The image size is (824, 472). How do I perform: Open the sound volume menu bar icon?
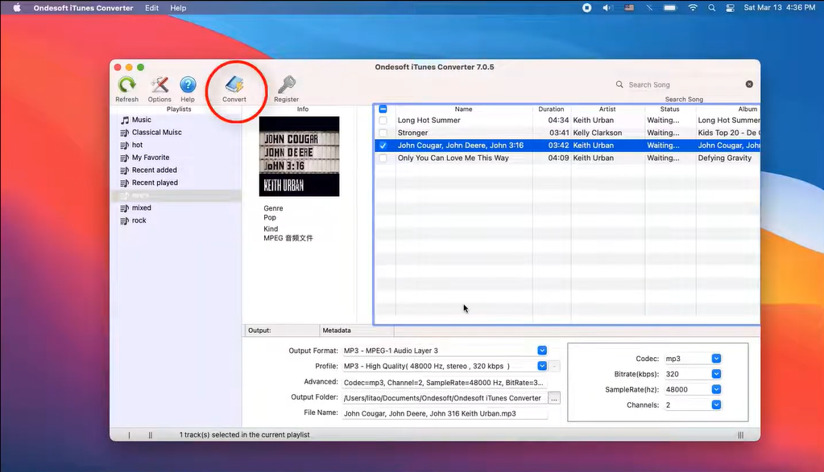[x=607, y=8]
